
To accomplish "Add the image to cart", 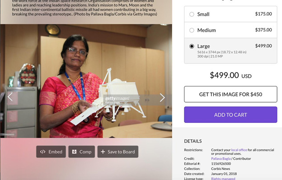I will point(230,115).
